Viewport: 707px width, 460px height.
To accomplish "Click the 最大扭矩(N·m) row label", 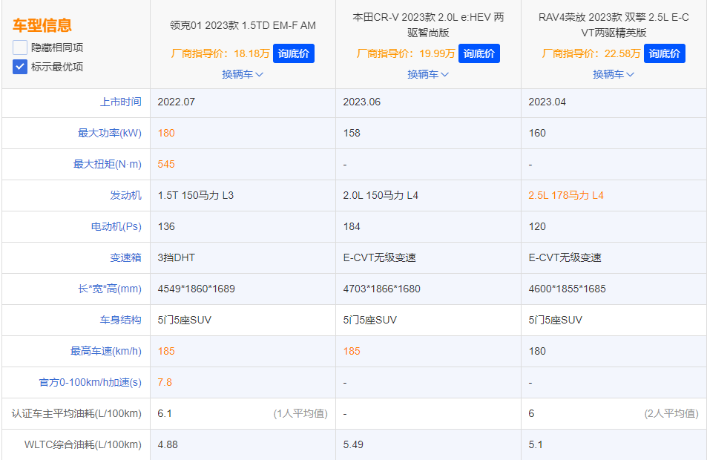I will click(x=108, y=164).
